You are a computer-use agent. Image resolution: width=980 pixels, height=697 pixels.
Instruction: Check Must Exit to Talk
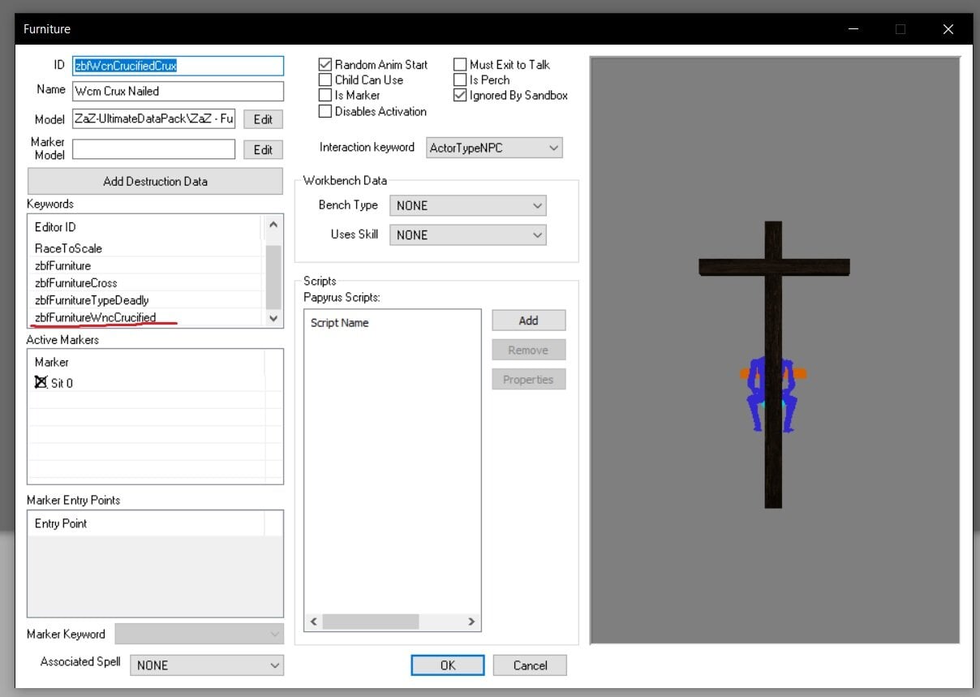(460, 64)
